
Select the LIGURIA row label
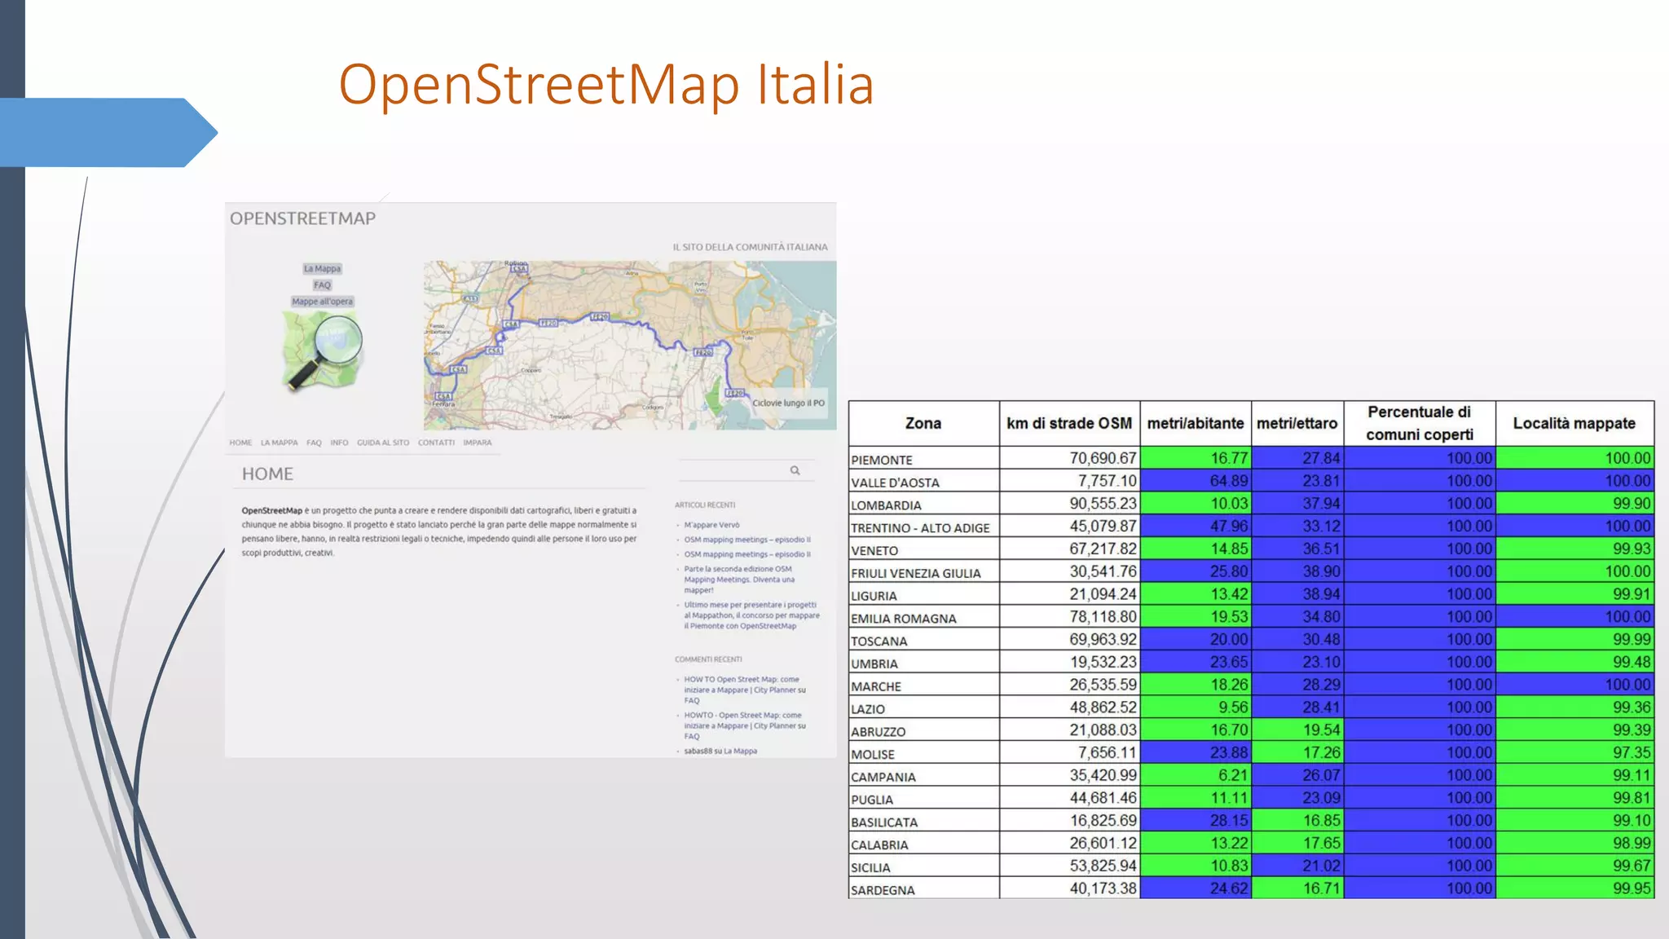(874, 596)
